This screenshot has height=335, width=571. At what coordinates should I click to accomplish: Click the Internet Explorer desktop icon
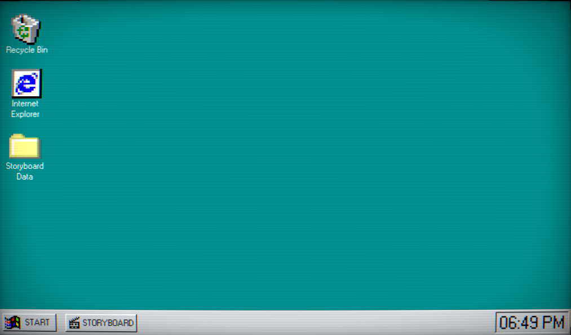[26, 84]
